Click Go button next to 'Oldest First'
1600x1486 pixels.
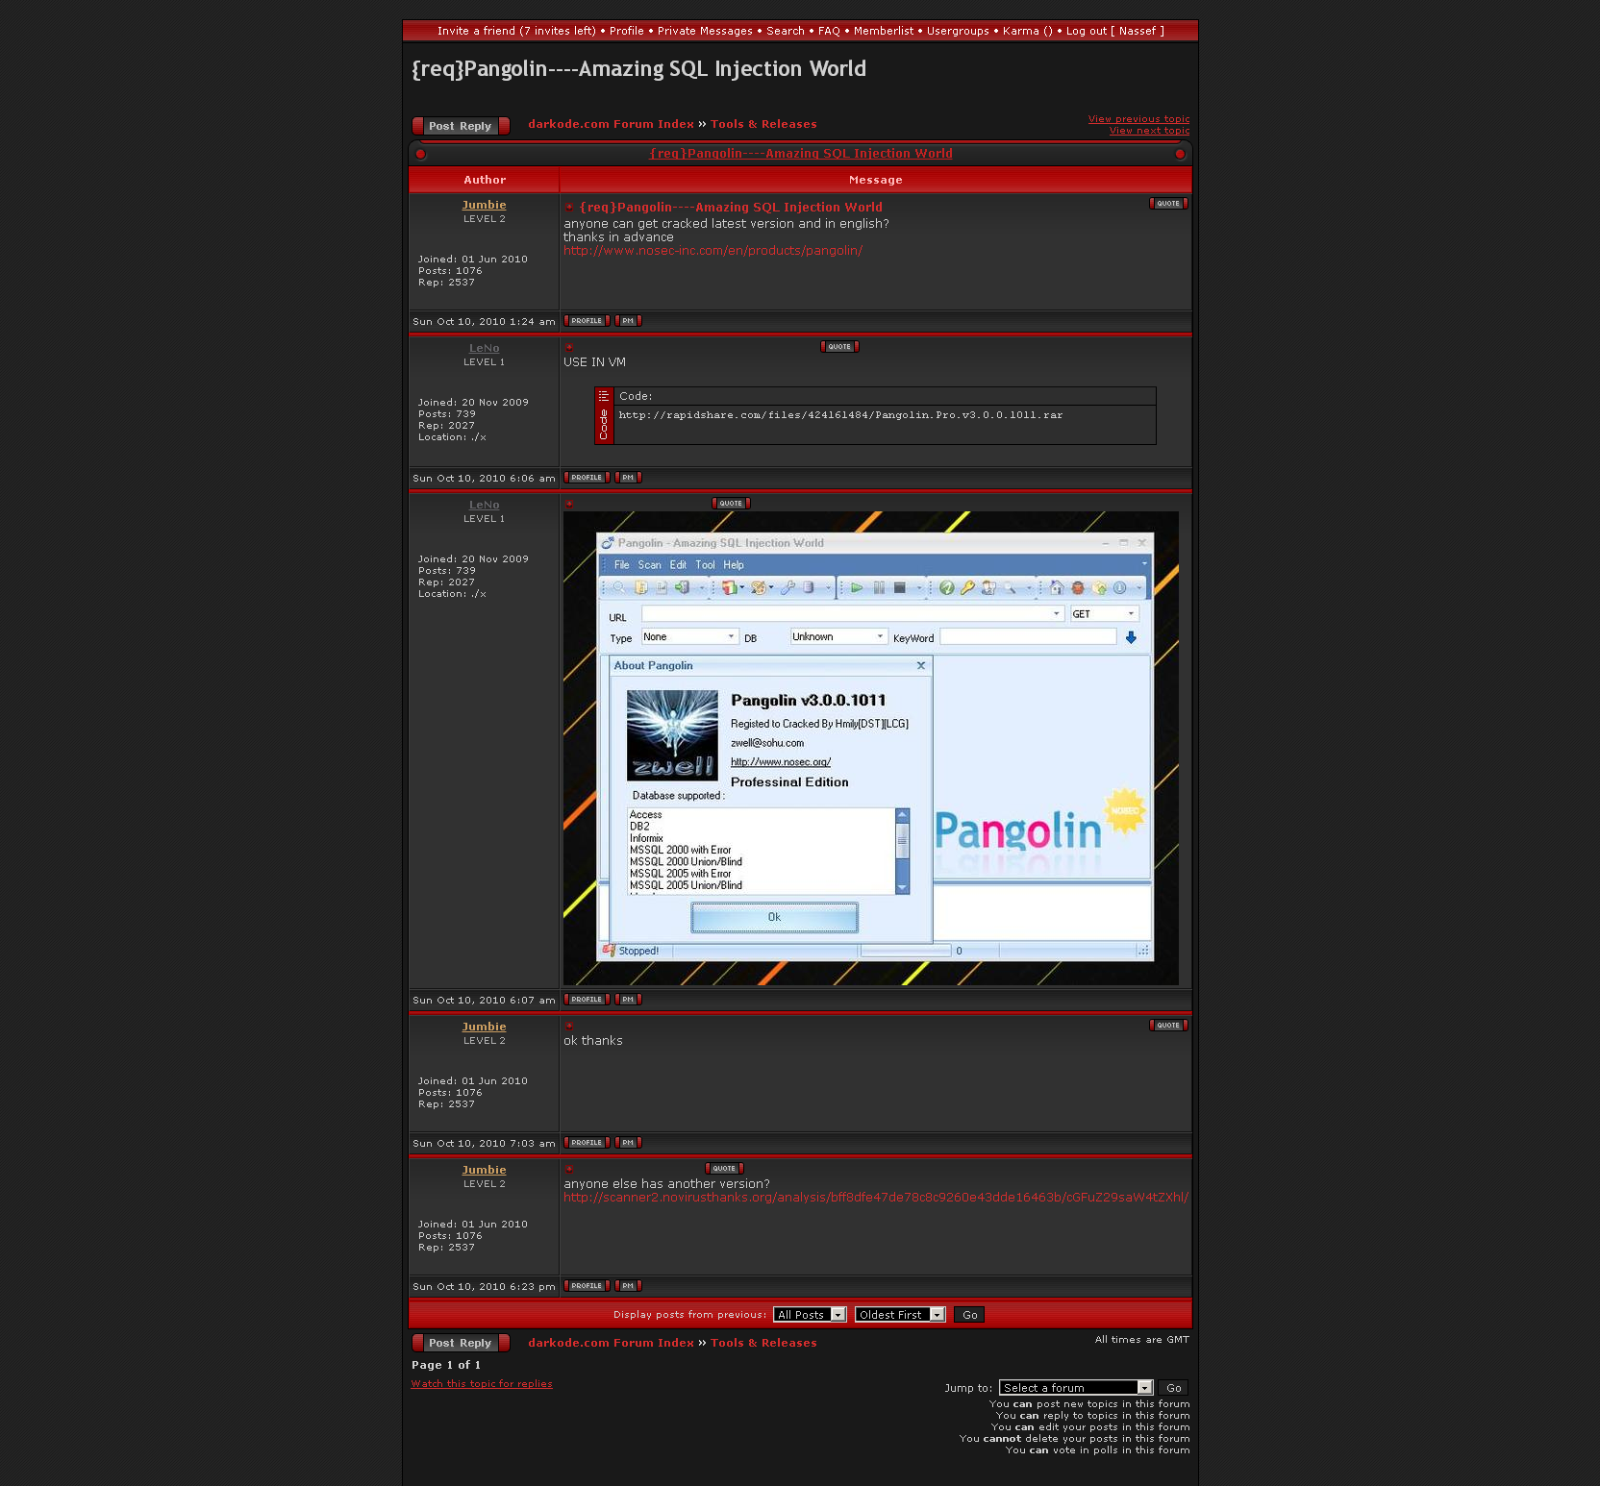(x=969, y=1315)
